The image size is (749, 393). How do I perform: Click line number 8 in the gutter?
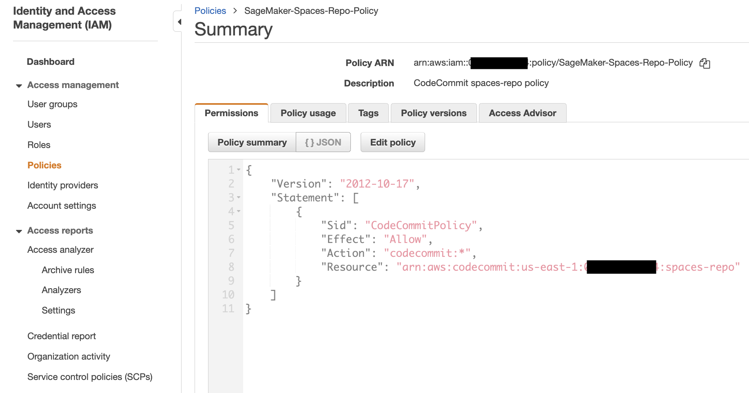click(231, 267)
